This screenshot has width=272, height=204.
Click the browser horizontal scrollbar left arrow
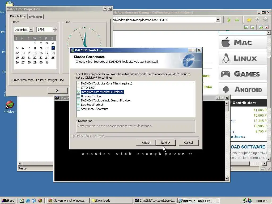pyautogui.click(x=20, y=163)
